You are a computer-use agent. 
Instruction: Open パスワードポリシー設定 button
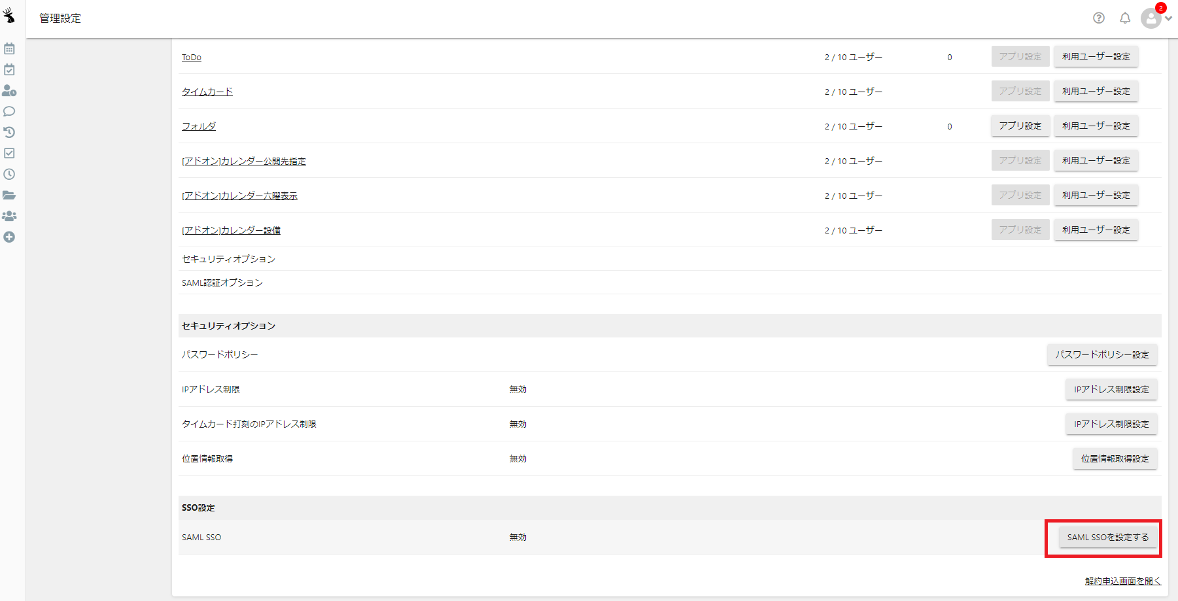(1102, 355)
